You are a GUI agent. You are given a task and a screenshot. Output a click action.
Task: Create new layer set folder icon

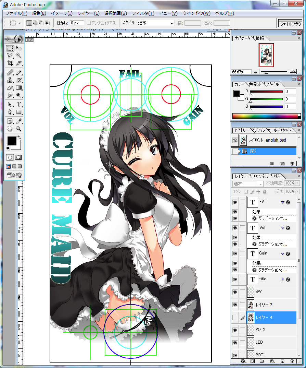point(262,361)
